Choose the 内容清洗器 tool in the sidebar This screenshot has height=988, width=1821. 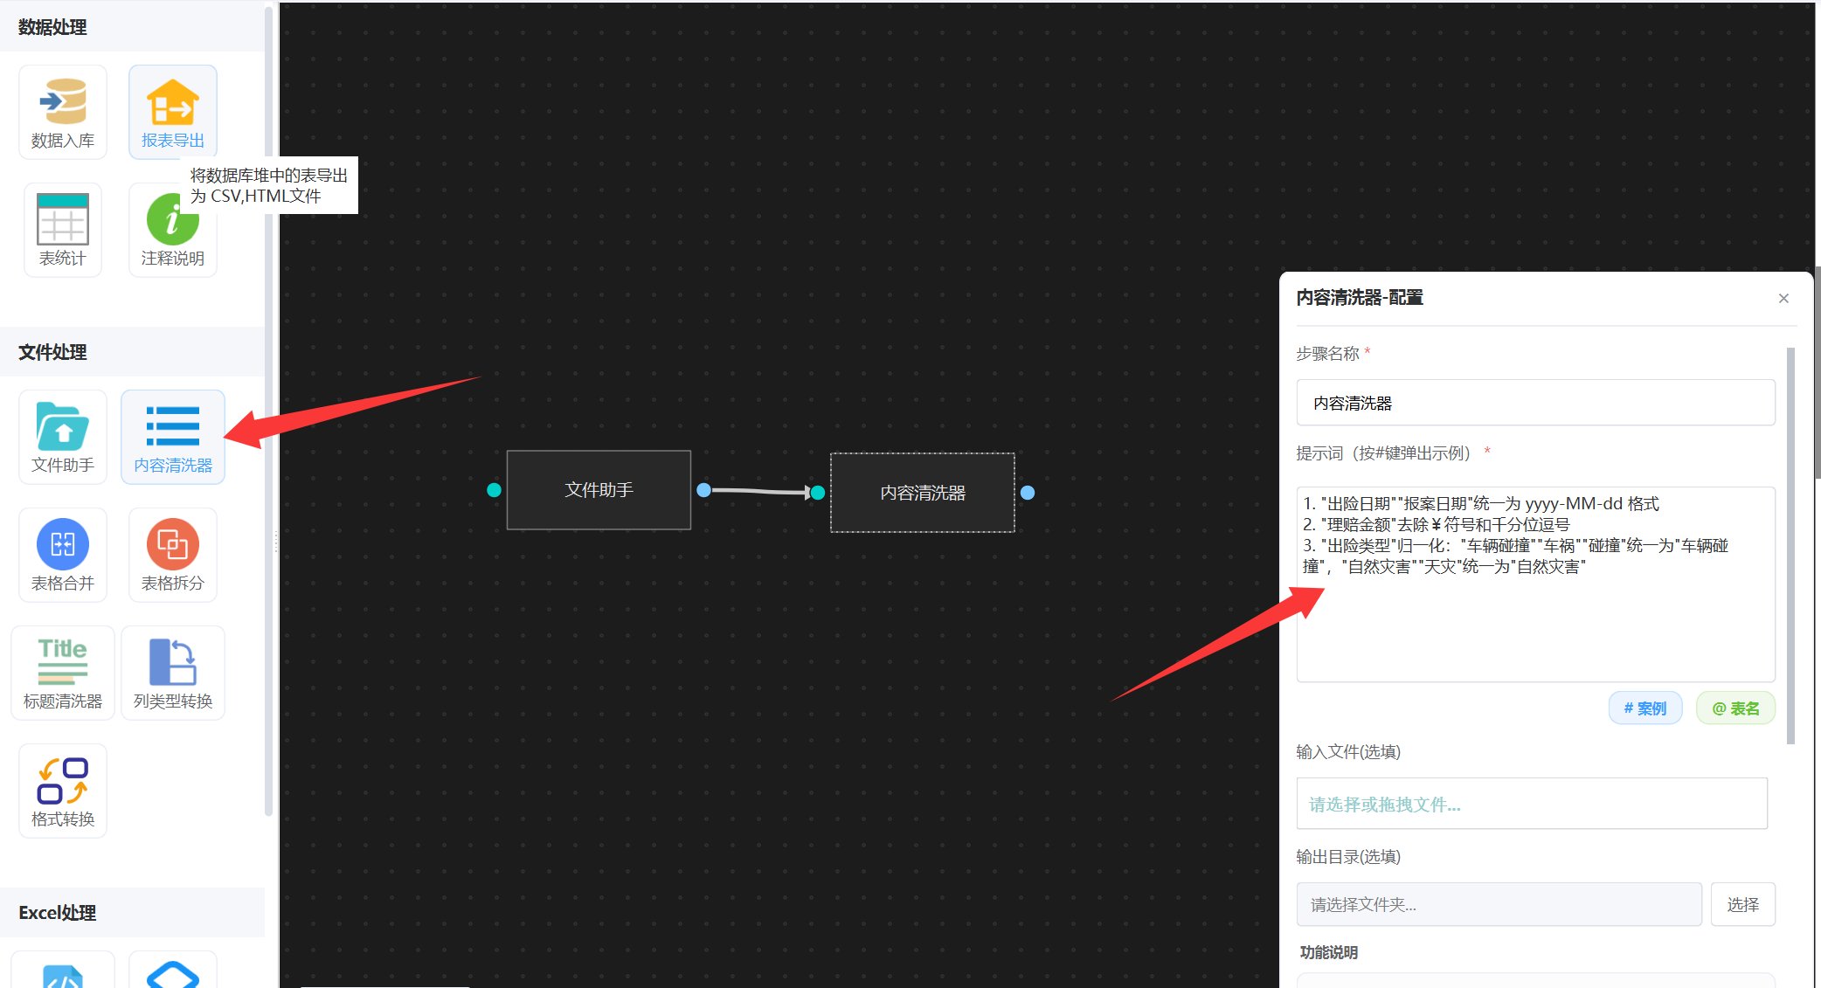pyautogui.click(x=173, y=437)
